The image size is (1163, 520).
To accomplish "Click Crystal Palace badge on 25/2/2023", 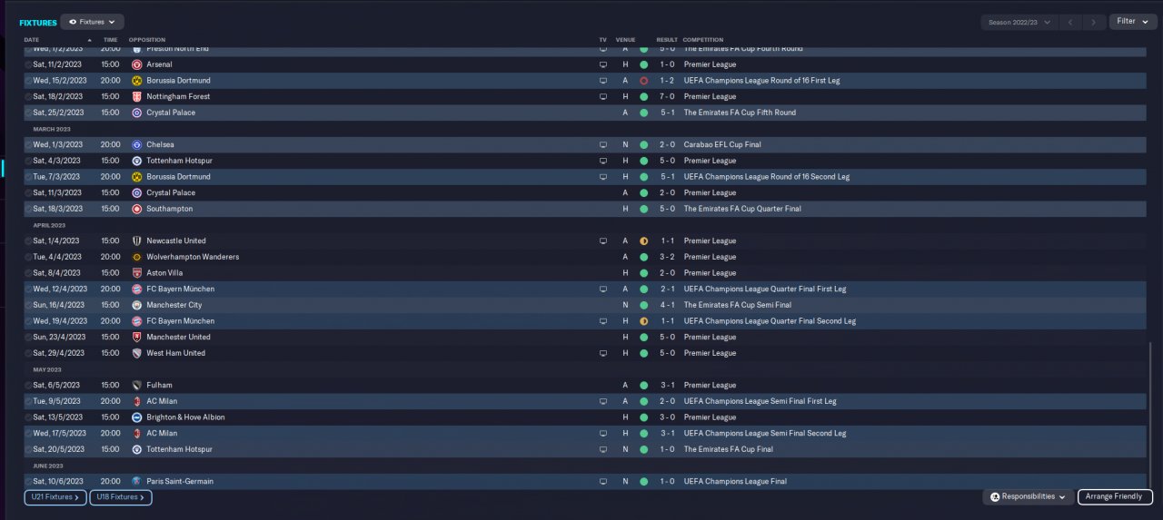I will (137, 113).
